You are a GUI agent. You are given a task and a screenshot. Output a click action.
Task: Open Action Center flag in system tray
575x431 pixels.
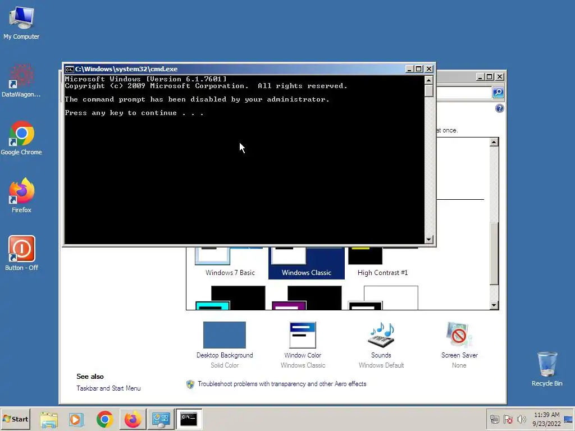point(508,419)
